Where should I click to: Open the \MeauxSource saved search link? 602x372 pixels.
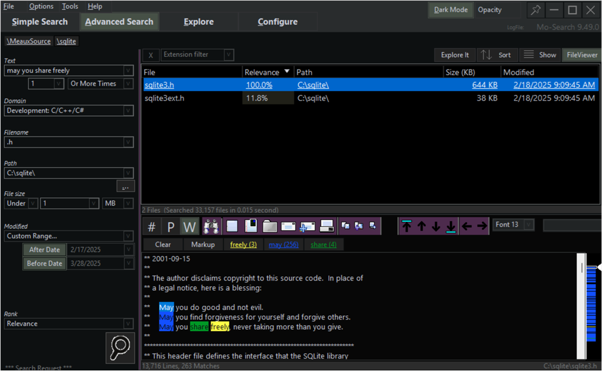[28, 41]
